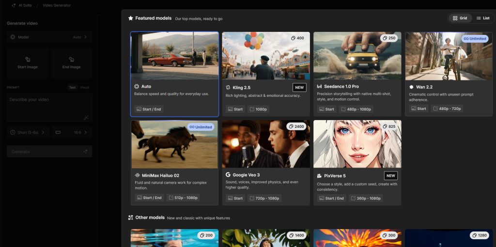Click 480p - 1080p tag on Seedance
This screenshot has height=247, width=496.
pyautogui.click(x=356, y=109)
